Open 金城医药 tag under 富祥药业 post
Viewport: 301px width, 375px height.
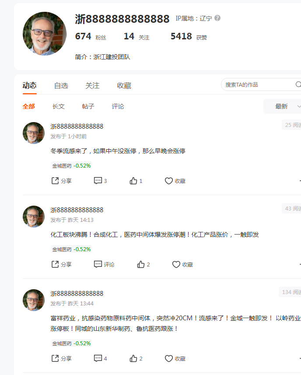(x=71, y=343)
